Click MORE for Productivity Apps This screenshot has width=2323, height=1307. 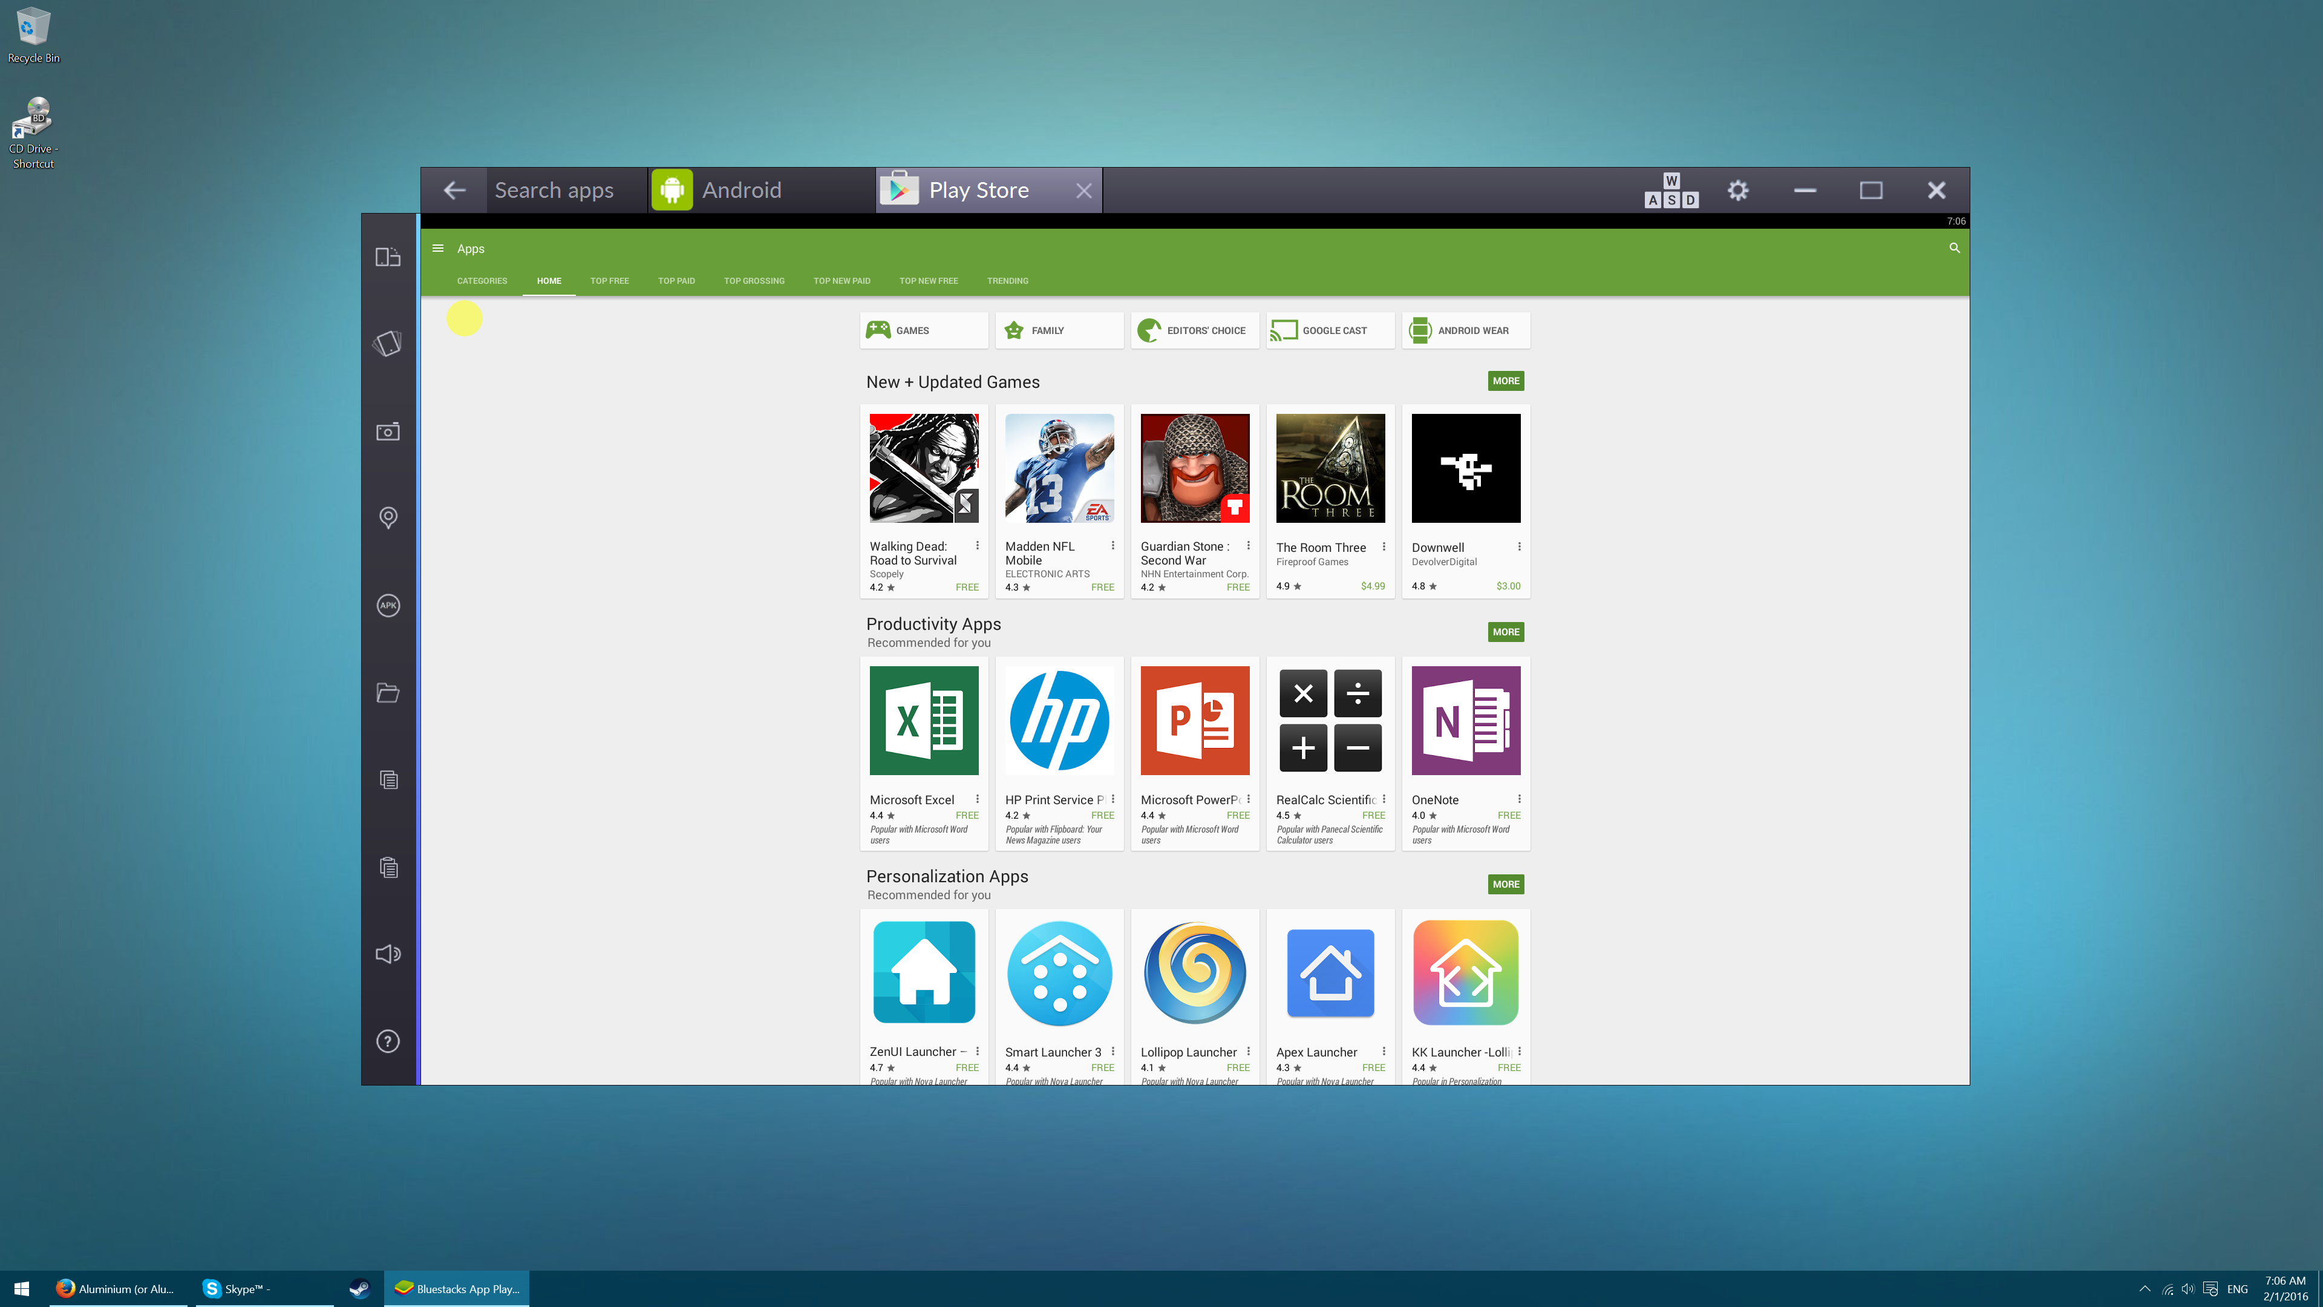1505,632
